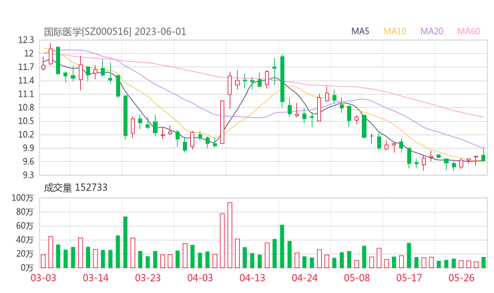Viewport: 494px width, 293px height.
Task: Click the 03-23 date axis label
Action: tap(148, 278)
